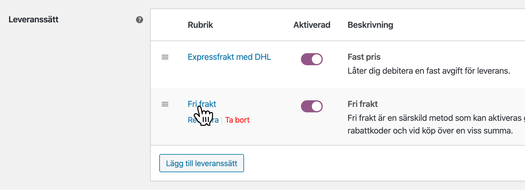Click the "Låter dig debitera" description text
Viewport: 525px width, 190px height.
(x=428, y=71)
